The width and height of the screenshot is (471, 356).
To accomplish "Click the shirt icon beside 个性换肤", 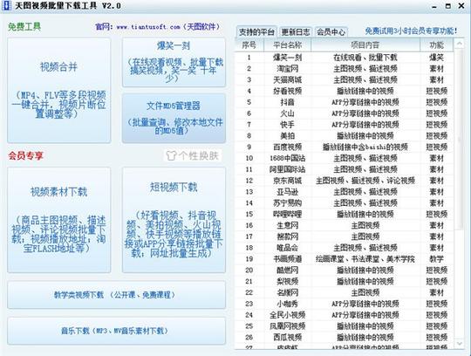I will [171, 155].
